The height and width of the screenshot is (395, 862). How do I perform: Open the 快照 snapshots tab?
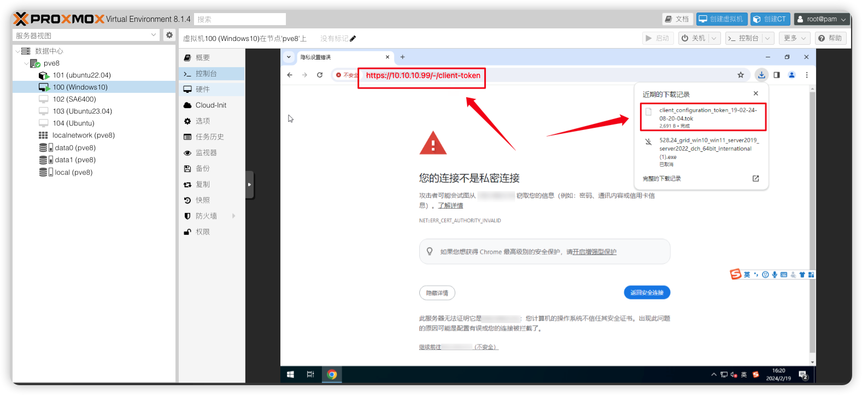[212, 200]
